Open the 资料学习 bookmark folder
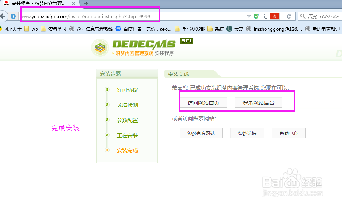Viewport: 342px width, 205px height. tap(54, 29)
